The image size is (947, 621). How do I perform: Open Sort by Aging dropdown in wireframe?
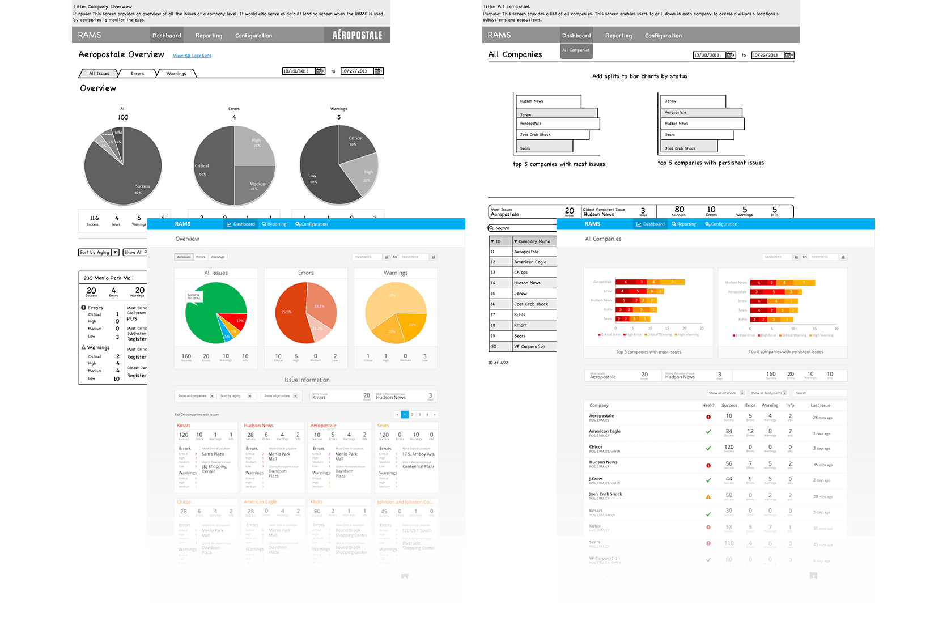point(99,252)
